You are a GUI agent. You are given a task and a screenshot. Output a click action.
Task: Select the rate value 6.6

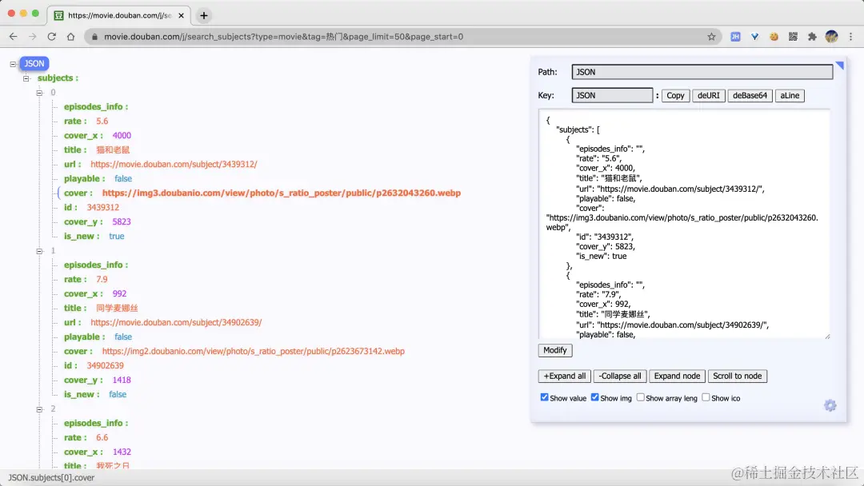coord(102,437)
